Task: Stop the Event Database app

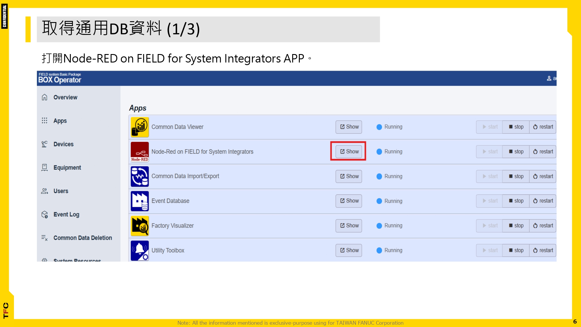Action: pyautogui.click(x=516, y=201)
